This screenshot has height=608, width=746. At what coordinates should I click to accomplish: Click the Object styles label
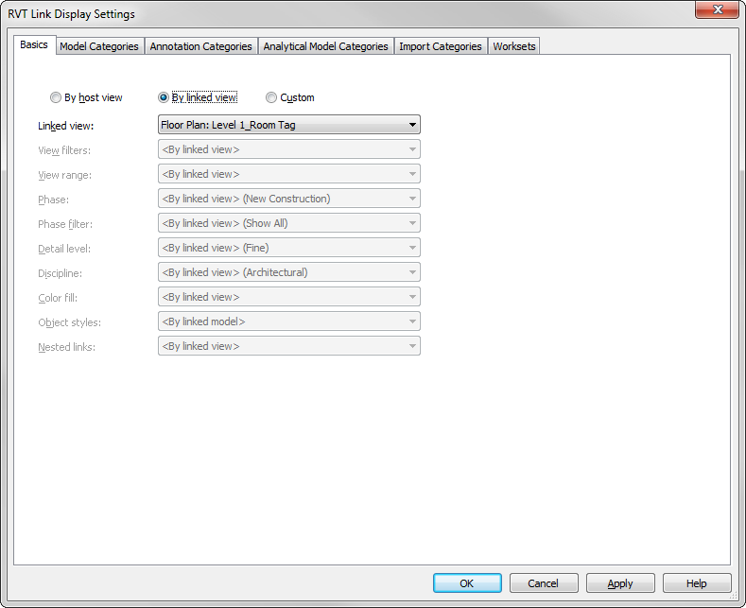click(x=69, y=322)
